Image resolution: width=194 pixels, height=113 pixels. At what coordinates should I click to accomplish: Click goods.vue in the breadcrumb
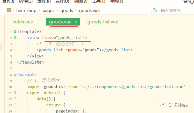[89, 11]
